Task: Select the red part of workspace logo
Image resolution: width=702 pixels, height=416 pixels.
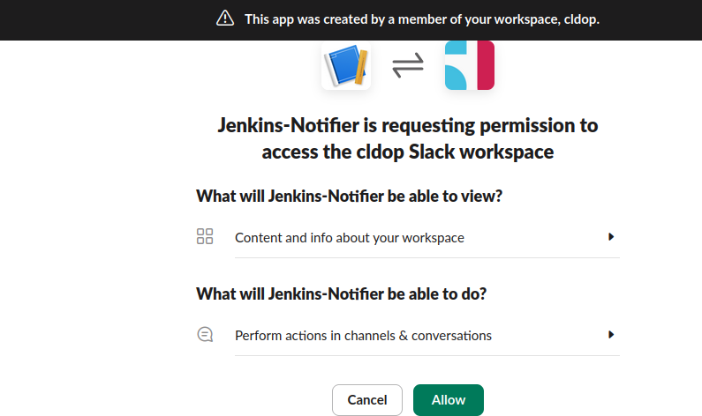Action: click(x=486, y=65)
